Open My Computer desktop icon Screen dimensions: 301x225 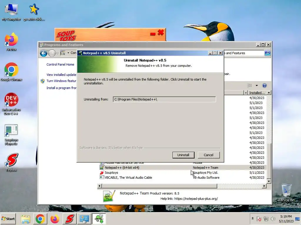coord(11,12)
